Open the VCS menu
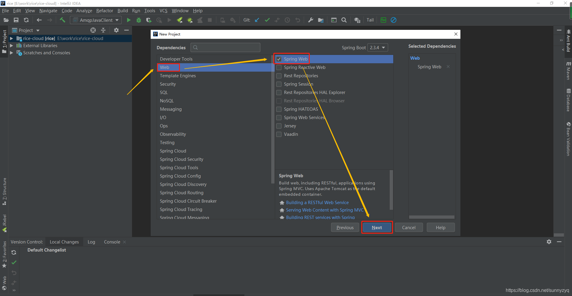572x296 pixels. 163,11
